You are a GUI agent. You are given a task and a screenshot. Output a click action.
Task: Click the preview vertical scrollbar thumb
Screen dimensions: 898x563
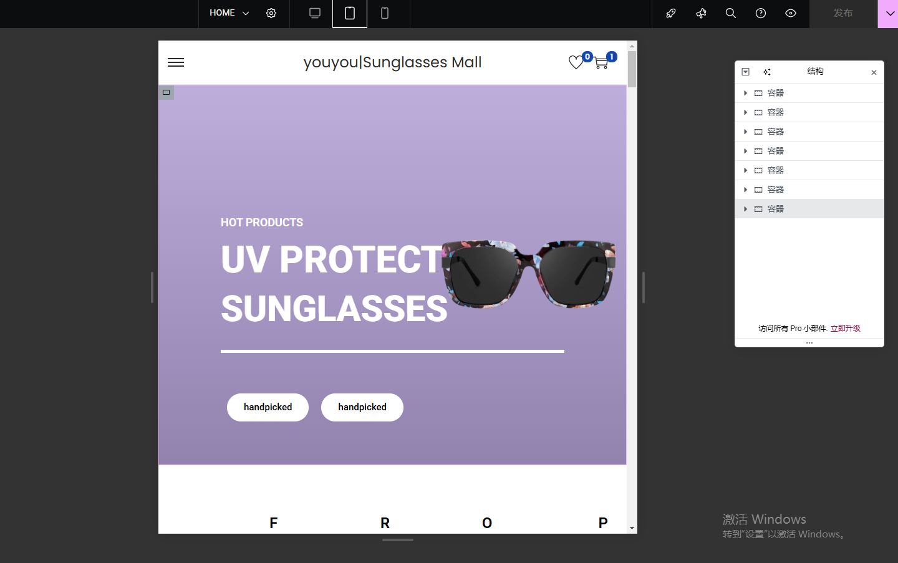[632, 69]
